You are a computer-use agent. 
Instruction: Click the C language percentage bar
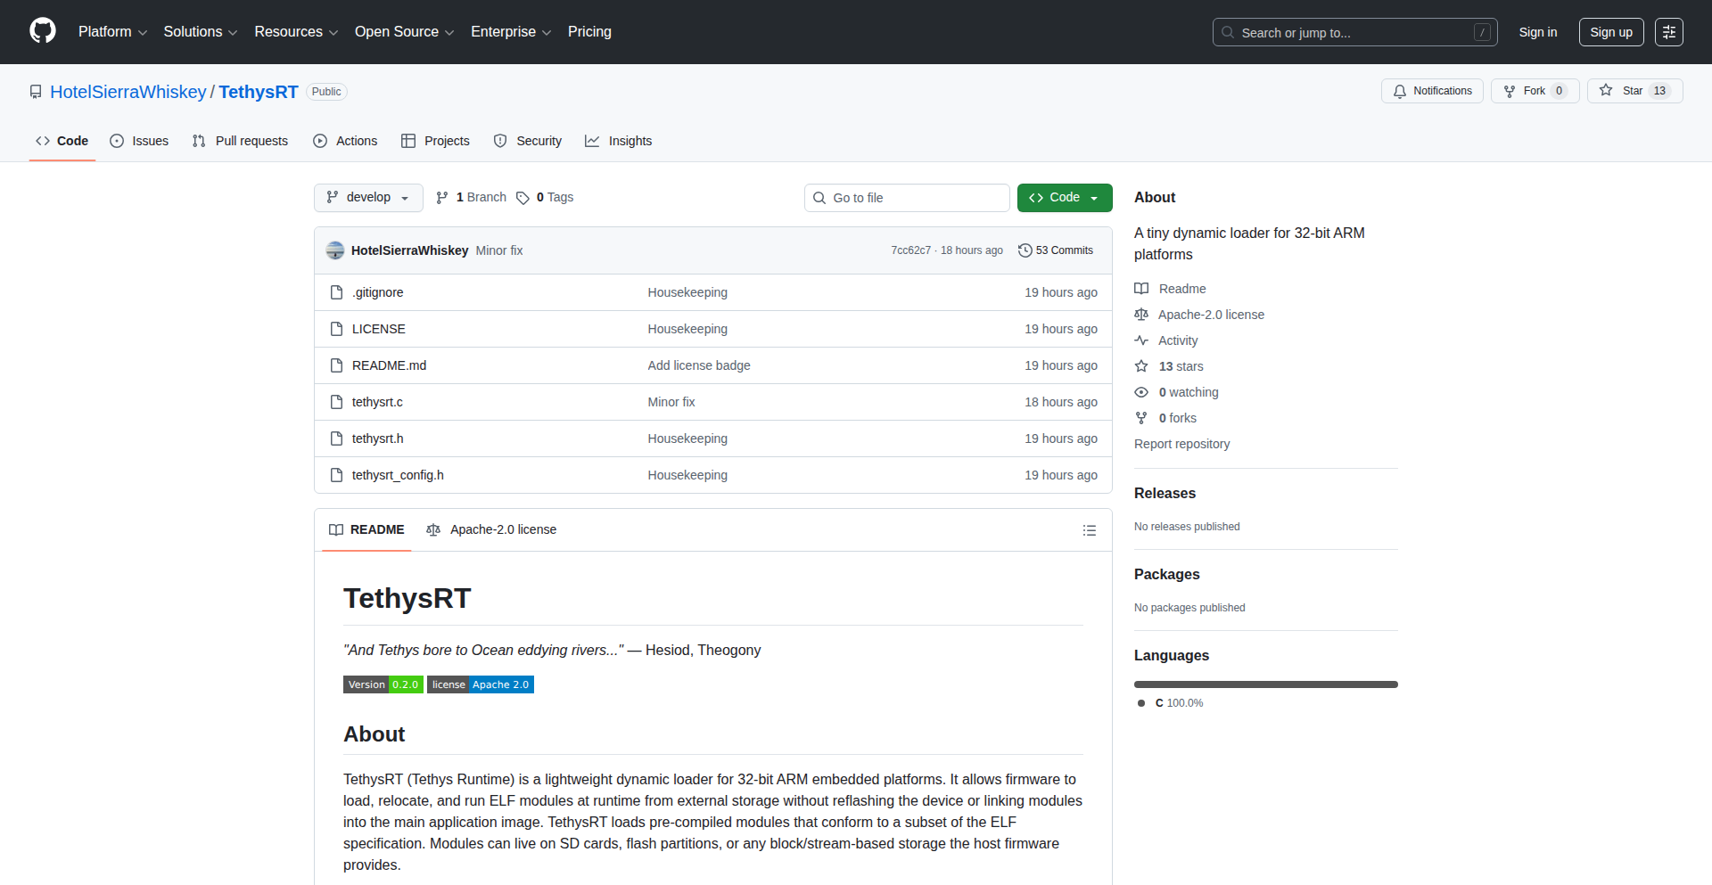pos(1265,684)
